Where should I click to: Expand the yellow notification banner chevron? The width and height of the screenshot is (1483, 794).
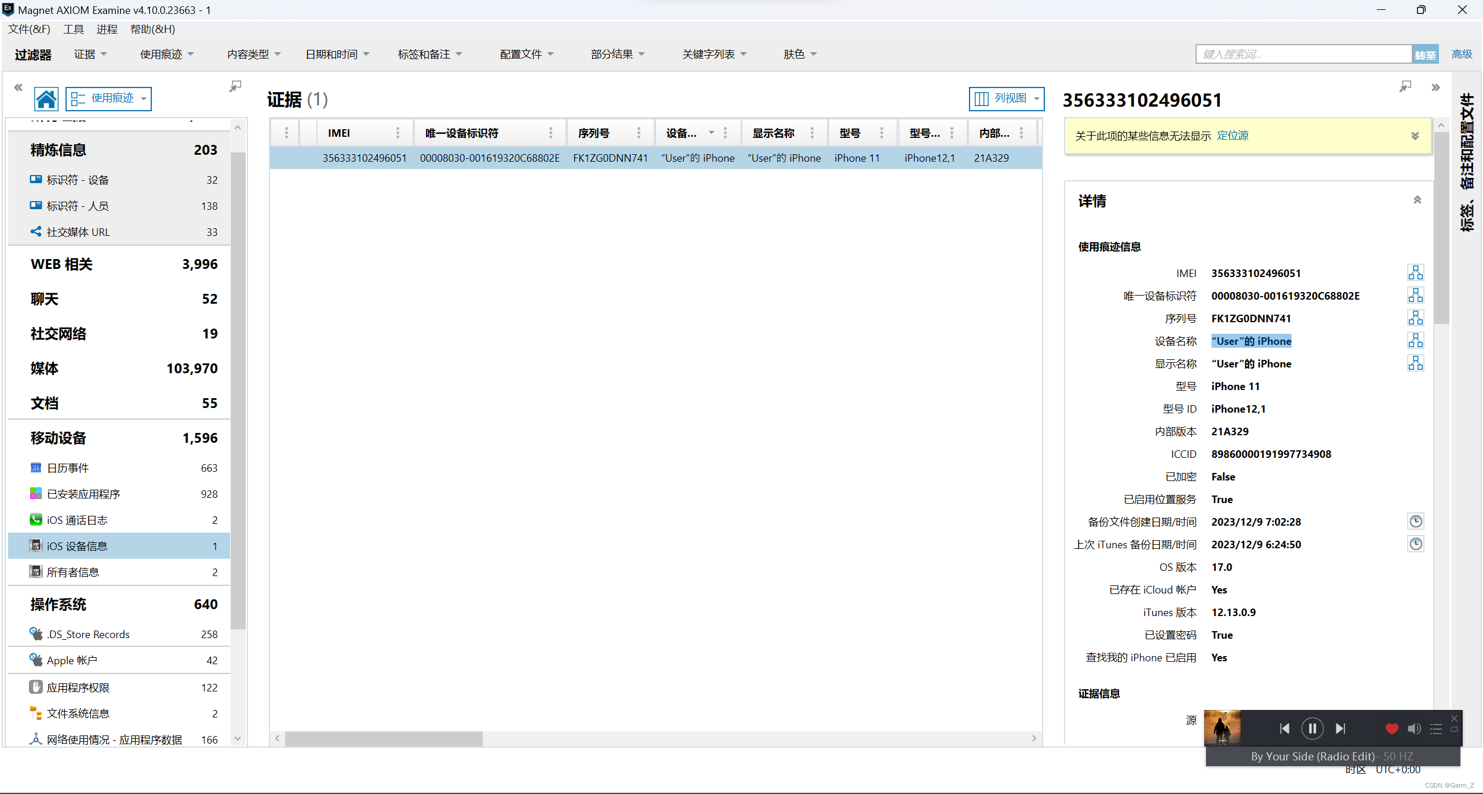click(x=1415, y=136)
